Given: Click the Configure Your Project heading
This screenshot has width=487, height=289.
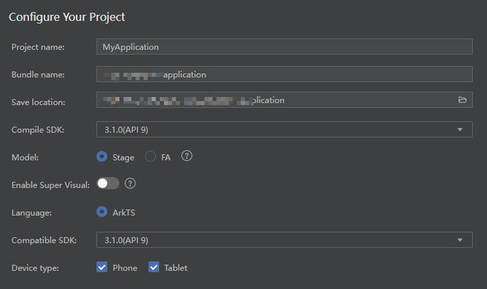Looking at the screenshot, I should tap(67, 17).
